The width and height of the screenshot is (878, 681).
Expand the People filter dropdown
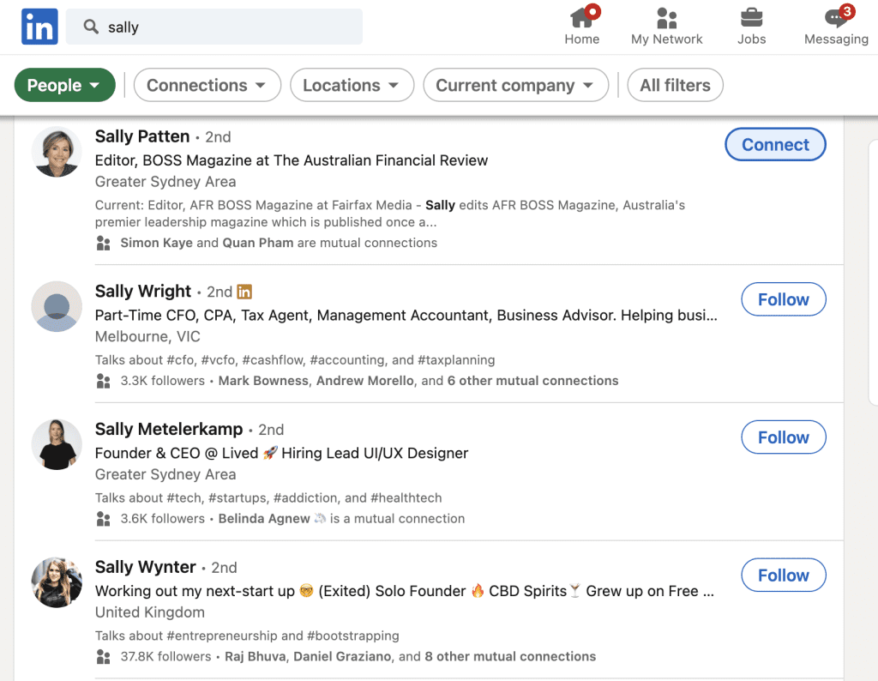[x=64, y=85]
